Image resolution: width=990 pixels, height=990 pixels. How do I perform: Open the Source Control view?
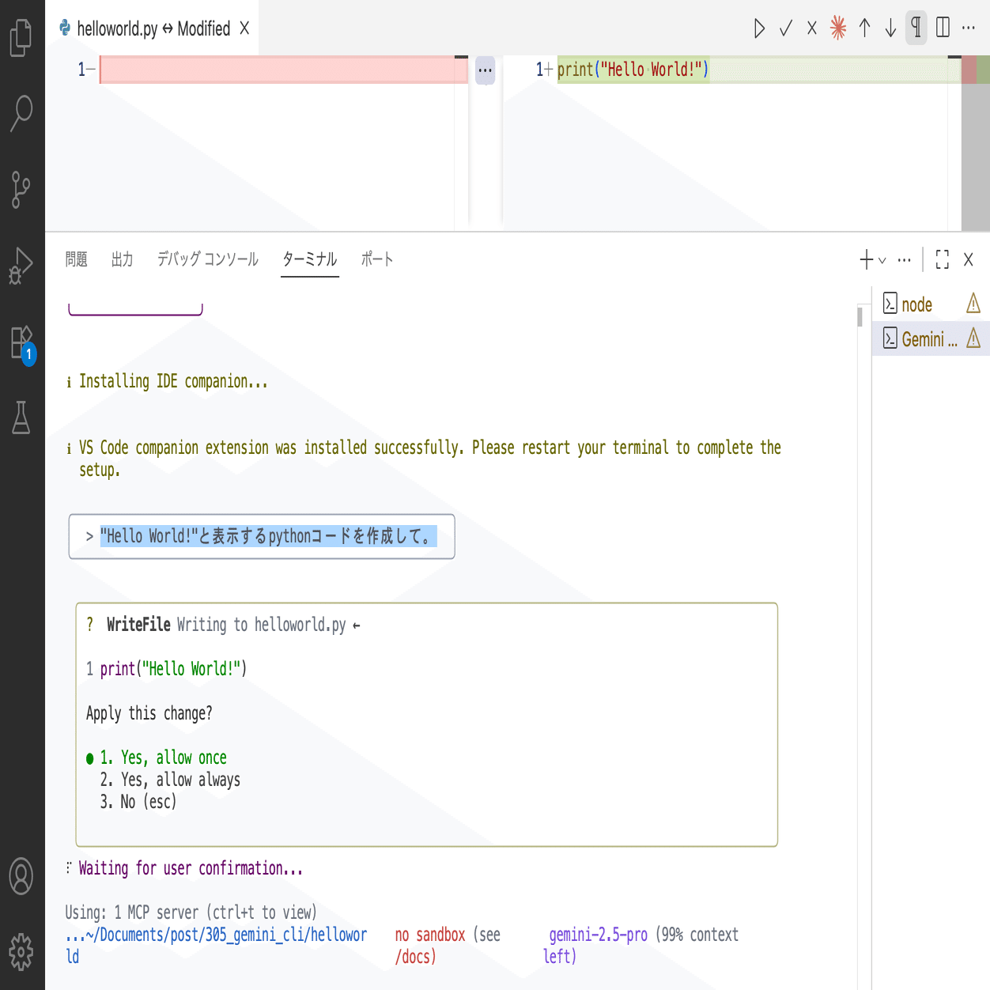pos(21,189)
